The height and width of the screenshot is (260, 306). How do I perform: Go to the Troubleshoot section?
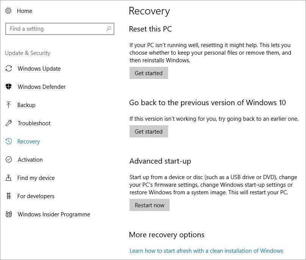[34, 123]
